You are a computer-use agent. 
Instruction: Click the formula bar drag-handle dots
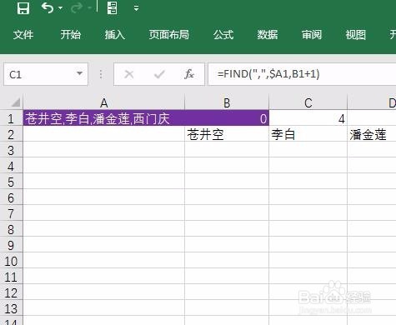click(101, 74)
